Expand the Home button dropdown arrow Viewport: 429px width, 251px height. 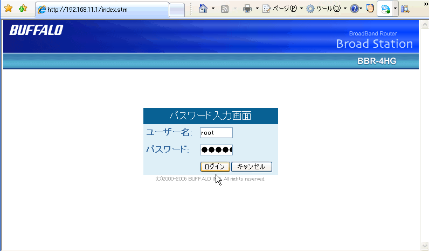pos(213,9)
